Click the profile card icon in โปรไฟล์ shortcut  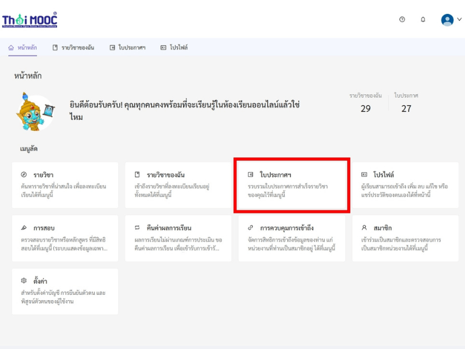[x=364, y=174]
